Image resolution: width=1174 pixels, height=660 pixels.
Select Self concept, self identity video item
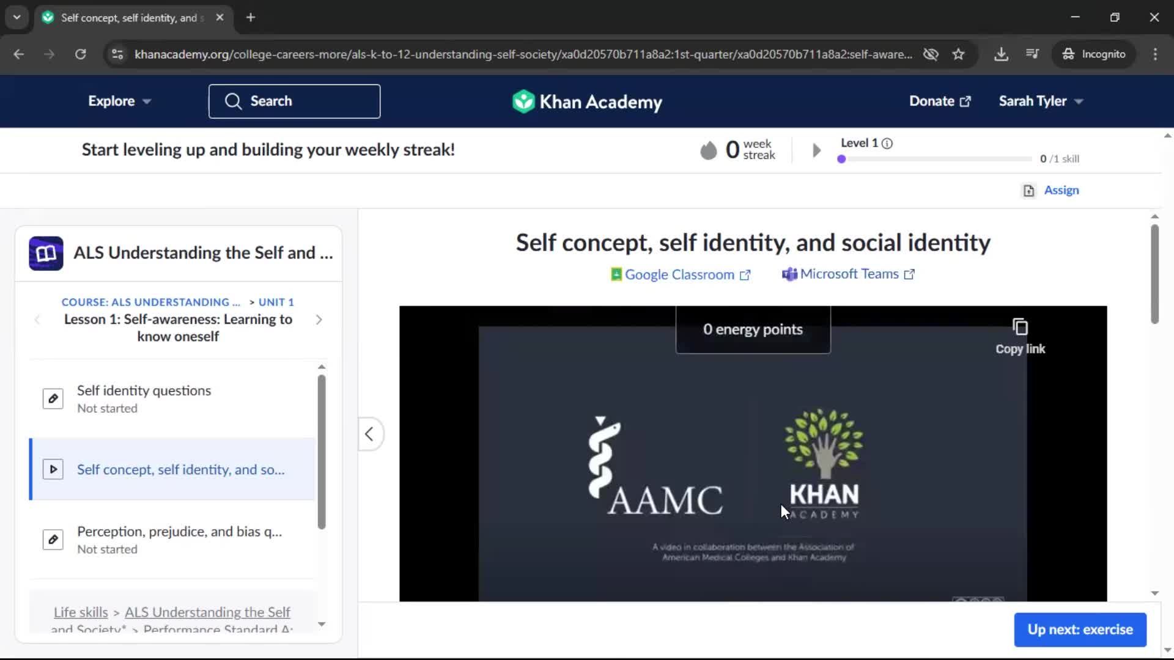172,469
